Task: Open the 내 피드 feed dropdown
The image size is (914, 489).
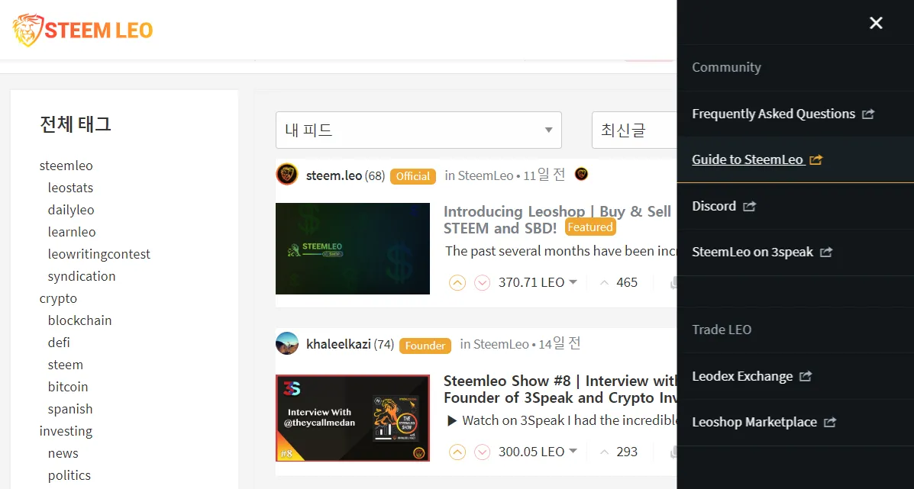Action: 418,130
